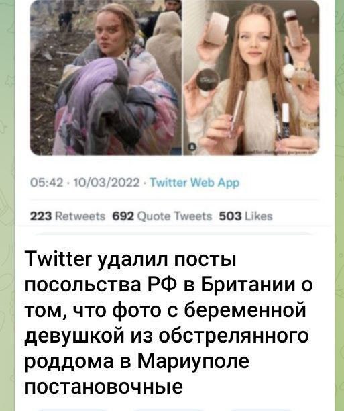Click 'посольства РФ в Британии' headline line
Viewport: 344px width, 411px height.
(x=168, y=285)
